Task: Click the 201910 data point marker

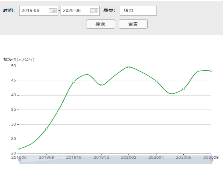Action: 74,82
